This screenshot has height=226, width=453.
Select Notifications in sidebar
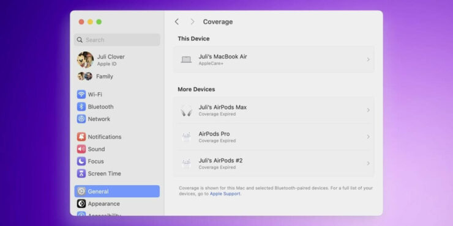pyautogui.click(x=117, y=137)
